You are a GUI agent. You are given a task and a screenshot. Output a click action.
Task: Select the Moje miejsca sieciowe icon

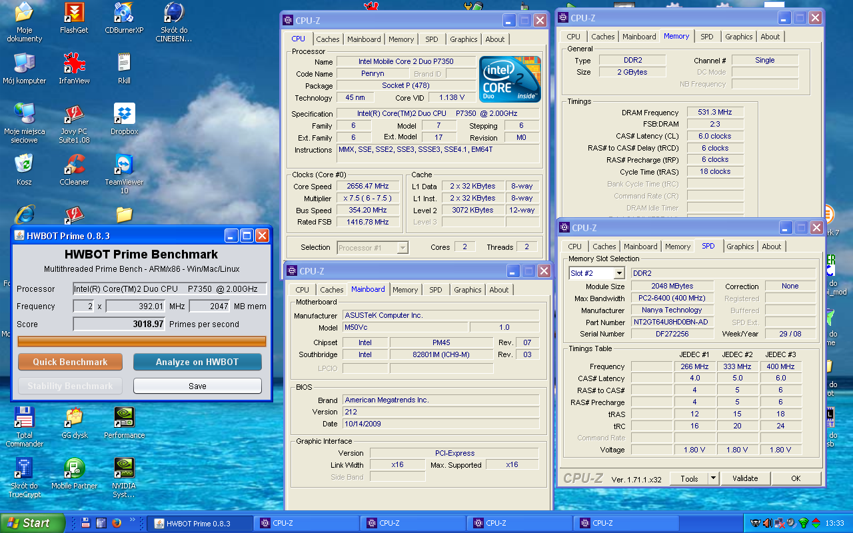pos(24,123)
